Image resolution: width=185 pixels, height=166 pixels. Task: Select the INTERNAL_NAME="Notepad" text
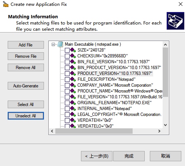point(105,109)
